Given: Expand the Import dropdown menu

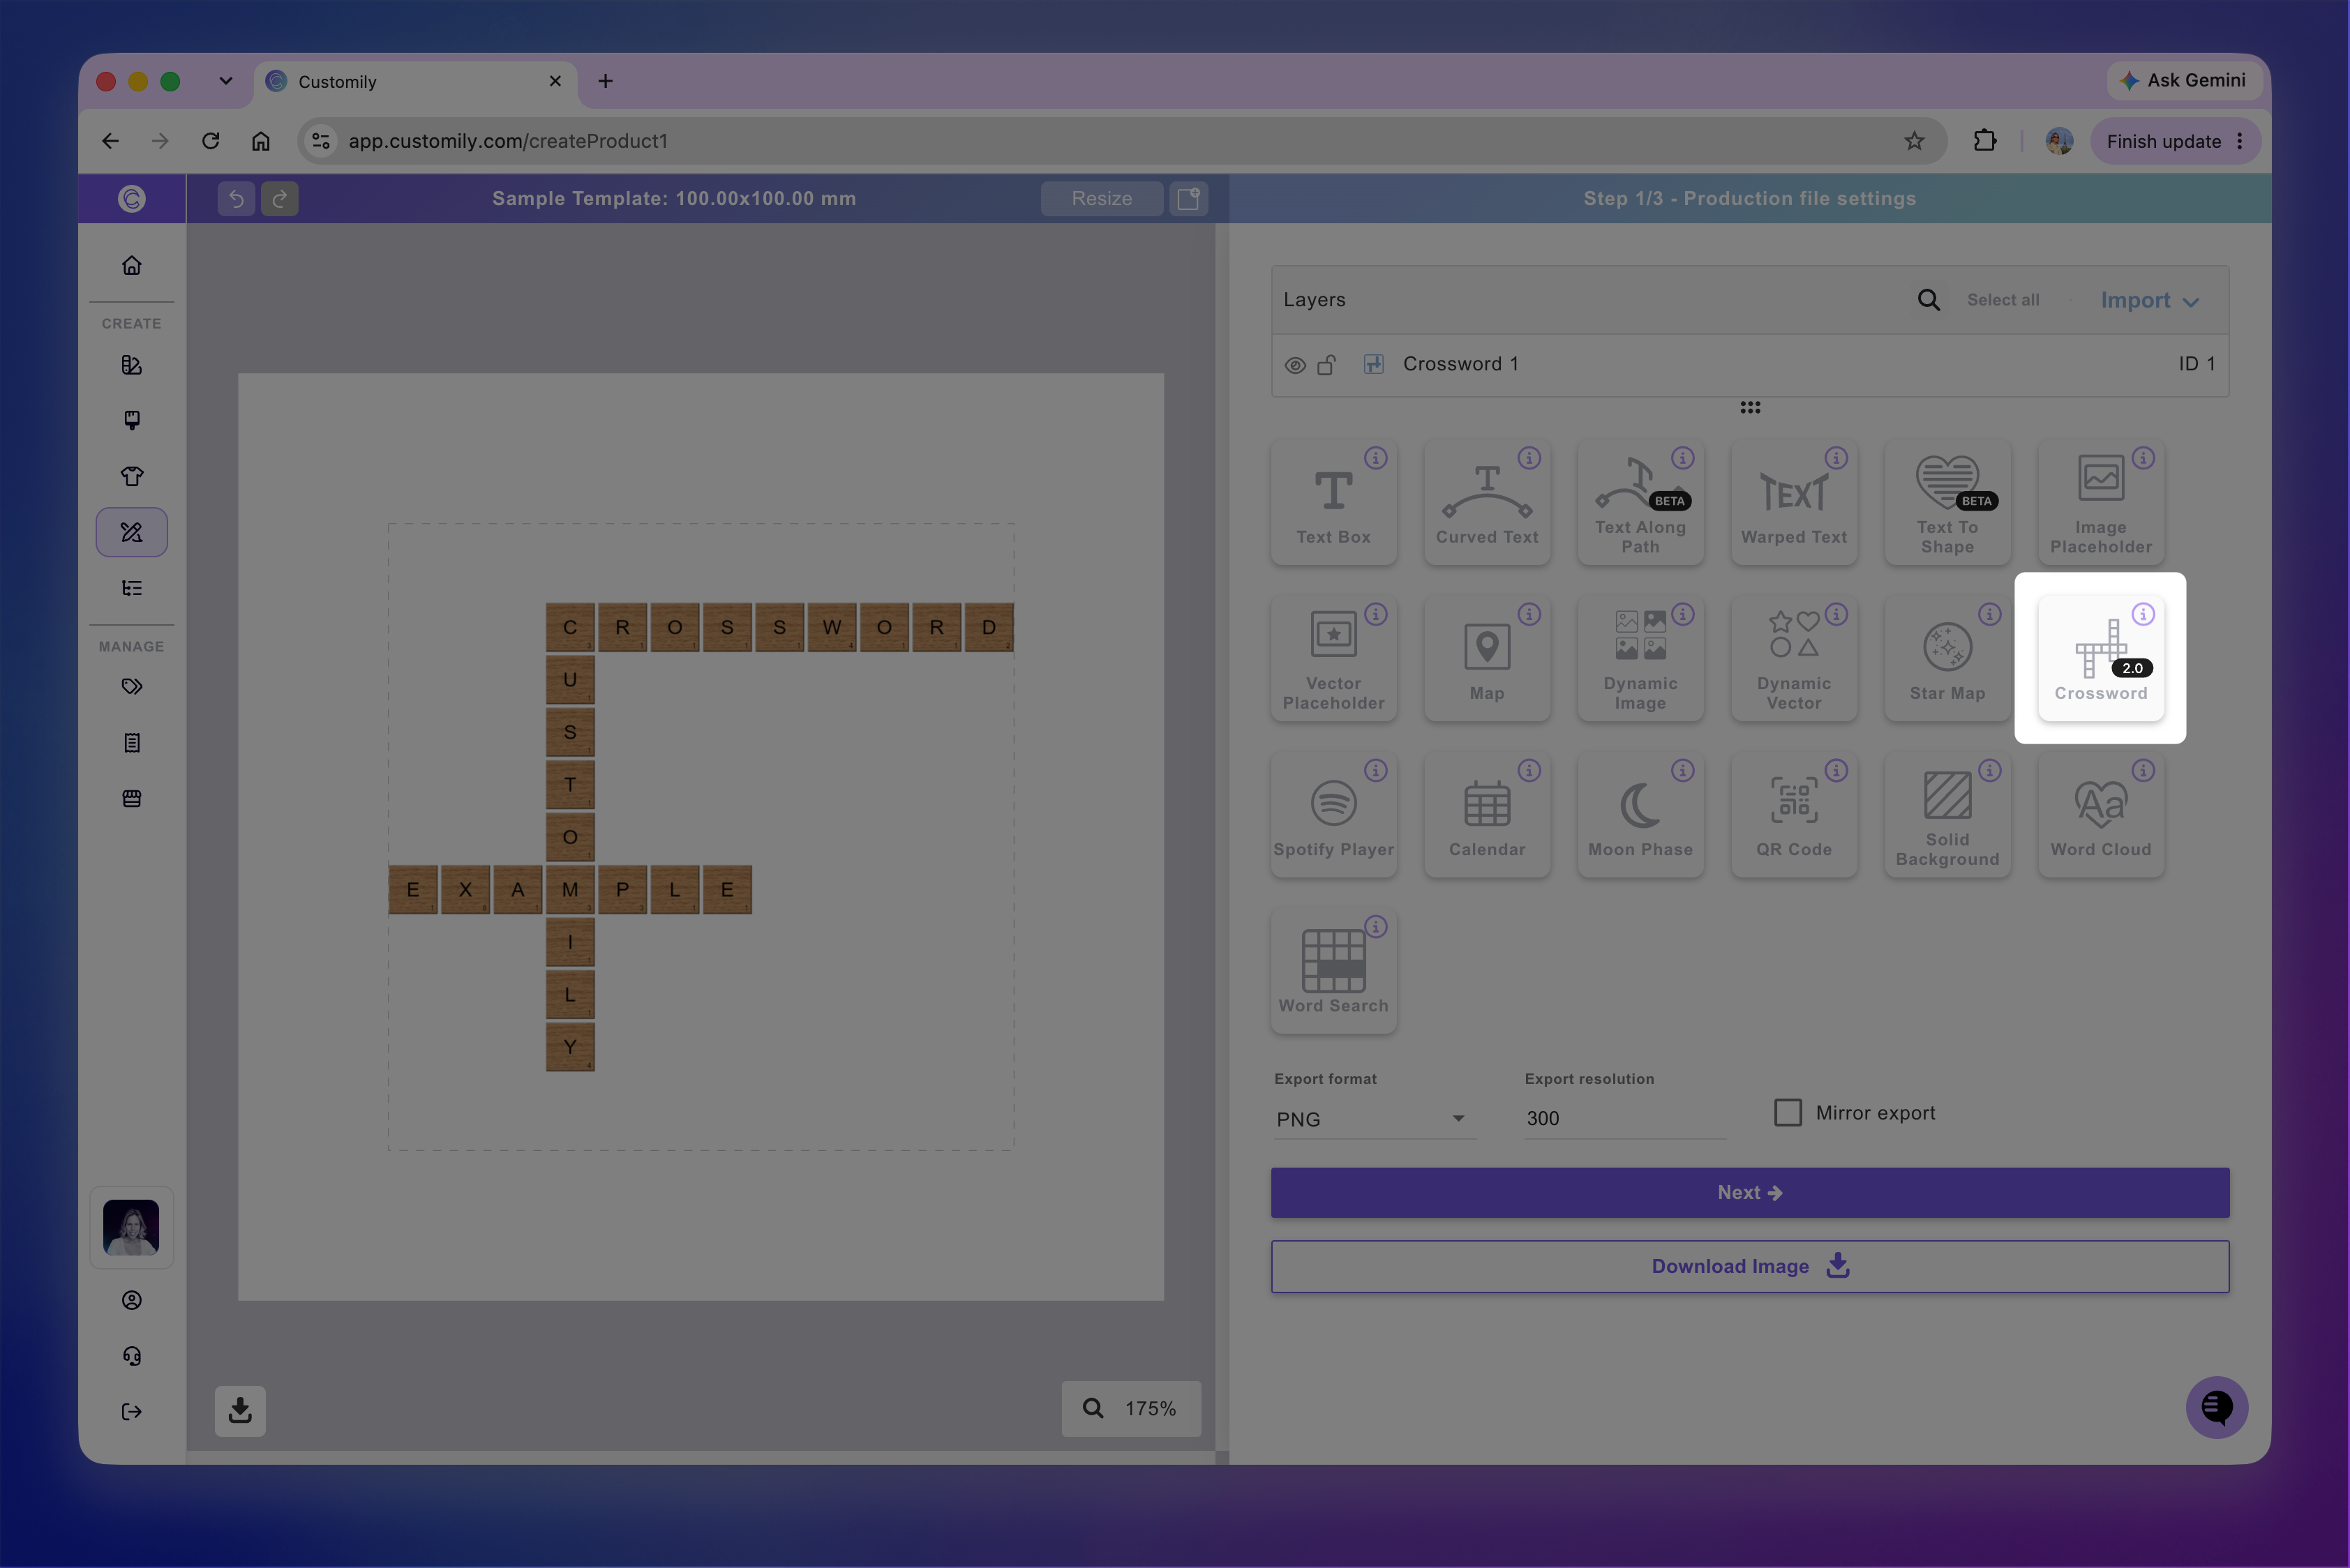Looking at the screenshot, I should 2149,301.
